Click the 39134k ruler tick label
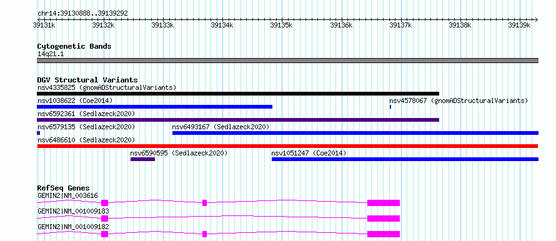The height and width of the screenshot is (241, 556). click(222, 25)
